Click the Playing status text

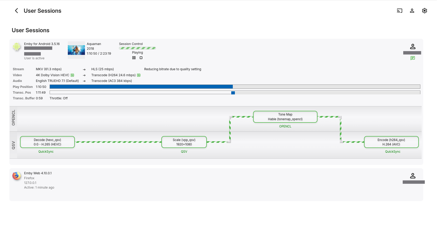click(x=137, y=53)
